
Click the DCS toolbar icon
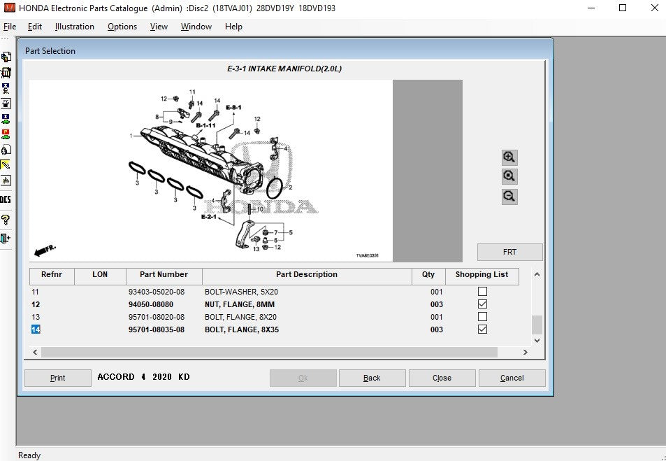[6, 200]
